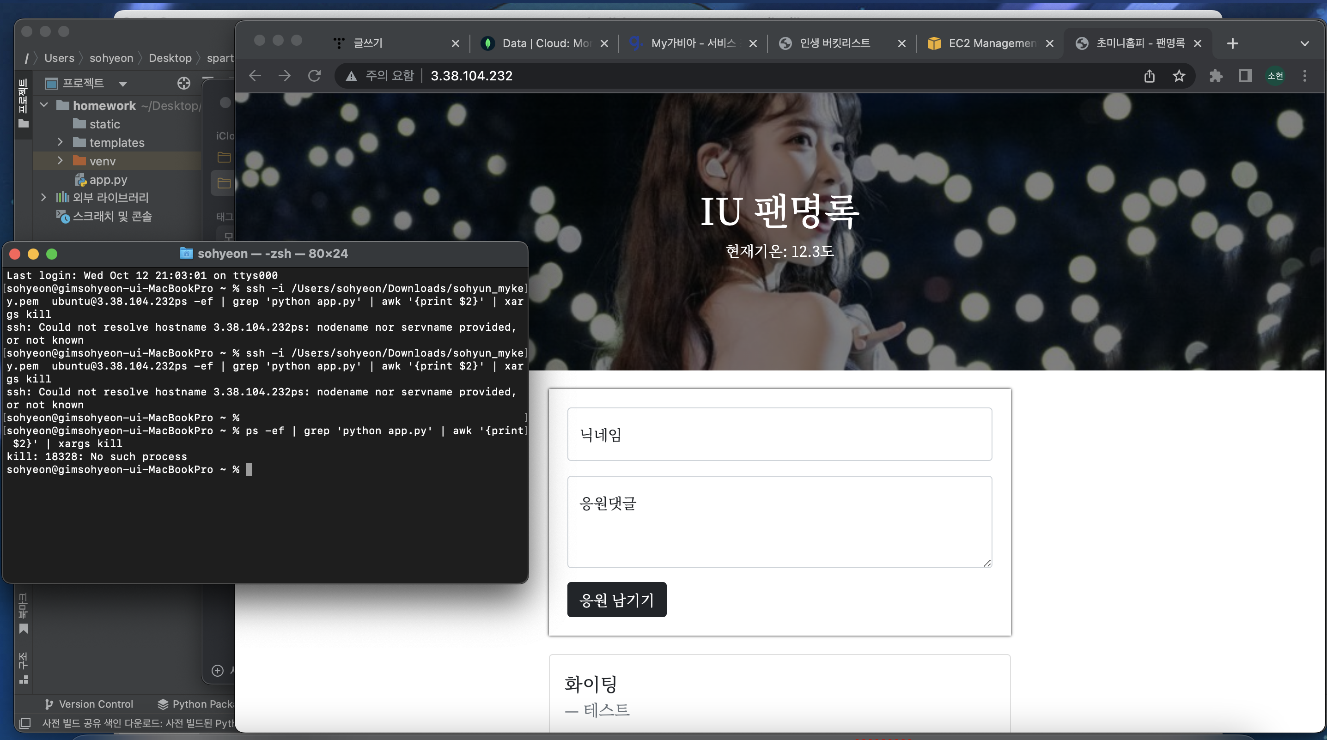Close the 인생 버킷리스트 tab
Image resolution: width=1327 pixels, height=740 pixels.
(x=901, y=44)
